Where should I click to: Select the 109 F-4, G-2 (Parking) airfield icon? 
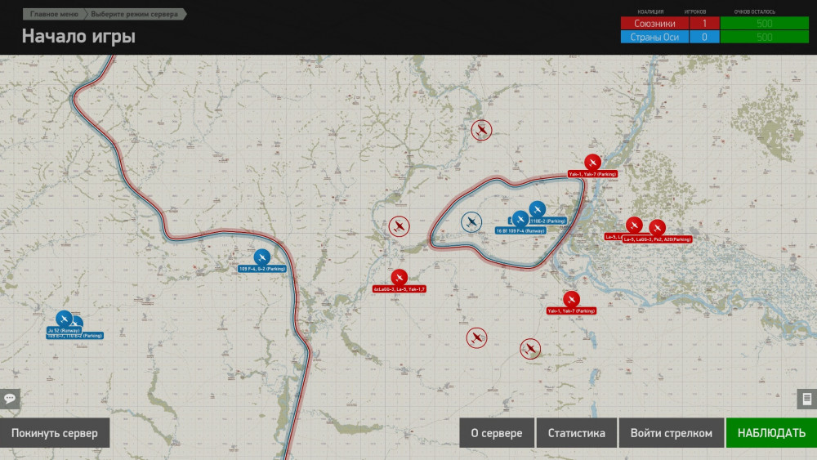pos(262,257)
